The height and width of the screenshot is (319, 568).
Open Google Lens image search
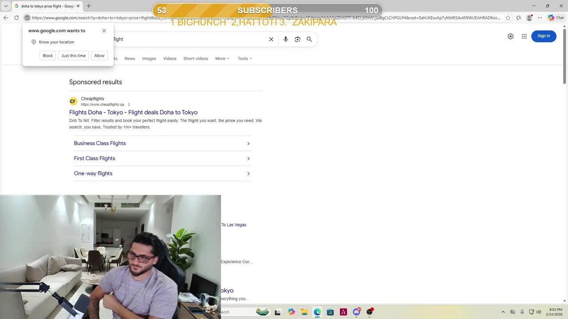(x=297, y=39)
